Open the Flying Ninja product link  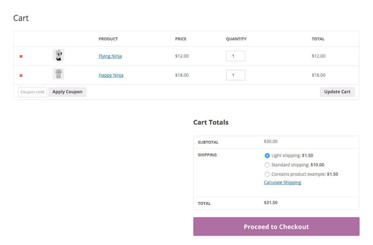[110, 56]
